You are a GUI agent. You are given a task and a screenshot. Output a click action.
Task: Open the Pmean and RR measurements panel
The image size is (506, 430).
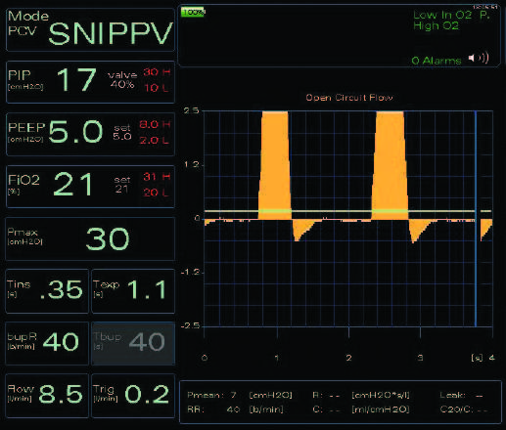[x=341, y=402]
